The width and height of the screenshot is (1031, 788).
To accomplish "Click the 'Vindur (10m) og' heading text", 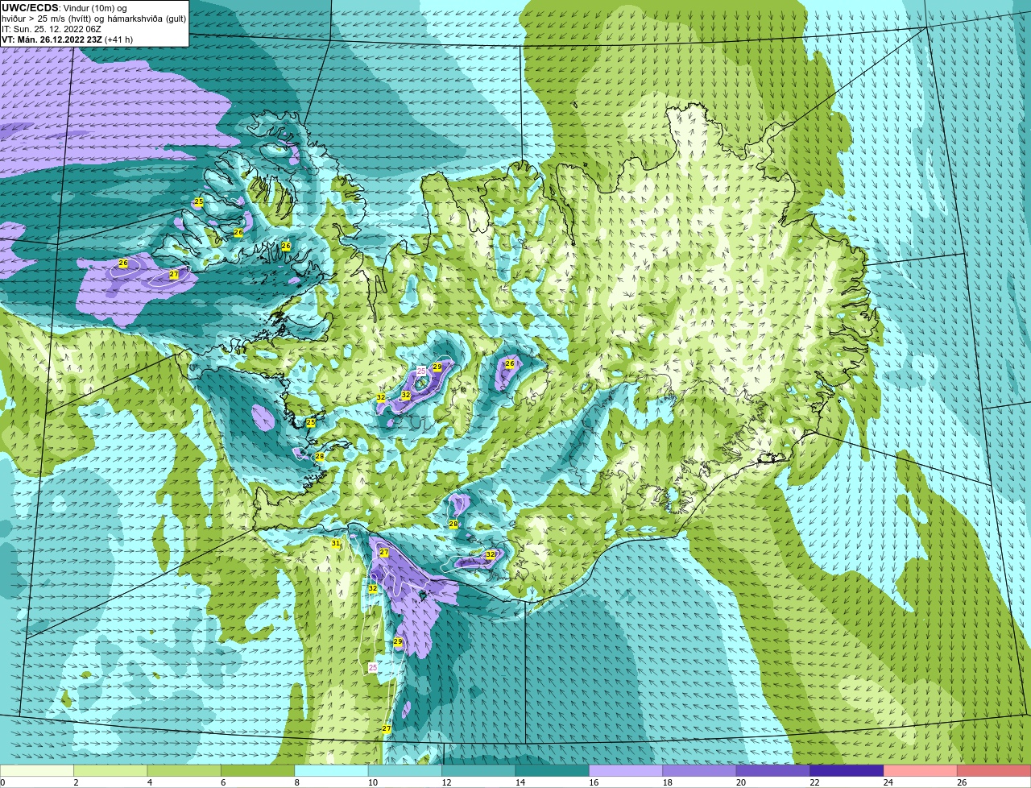I will (95, 8).
